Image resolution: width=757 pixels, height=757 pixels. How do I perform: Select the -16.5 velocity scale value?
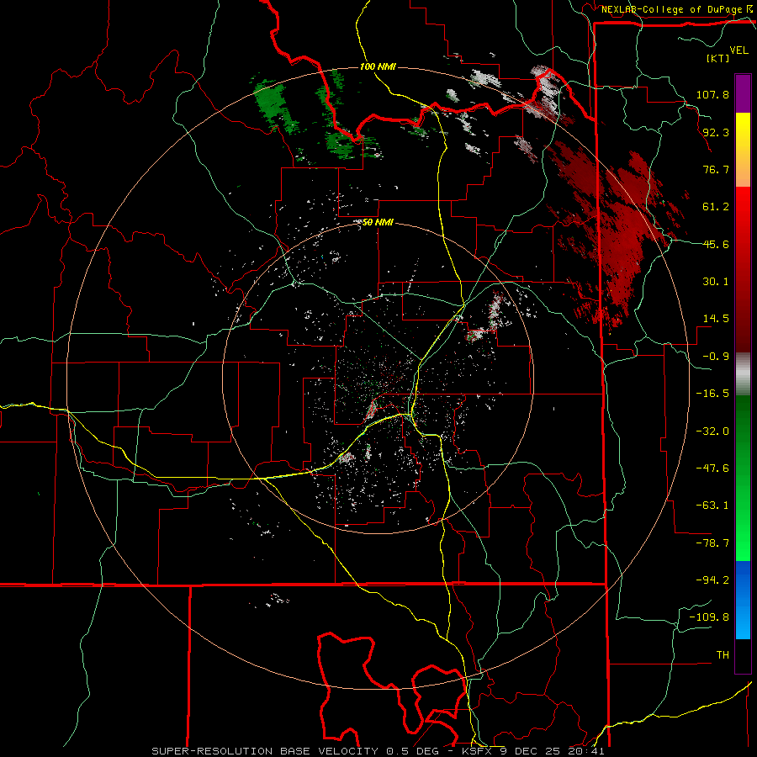tap(712, 394)
